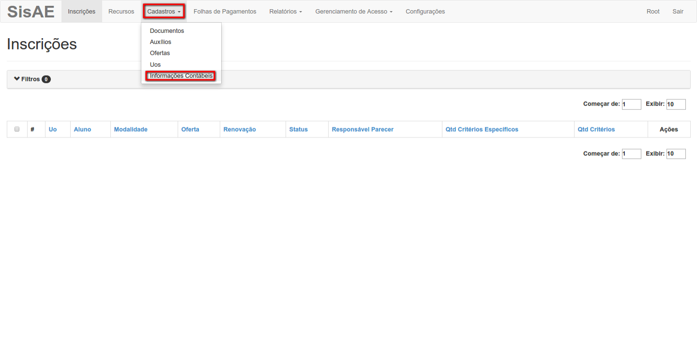Open Folhas de Pagamentos page
The height and width of the screenshot is (359, 697).
tap(225, 12)
